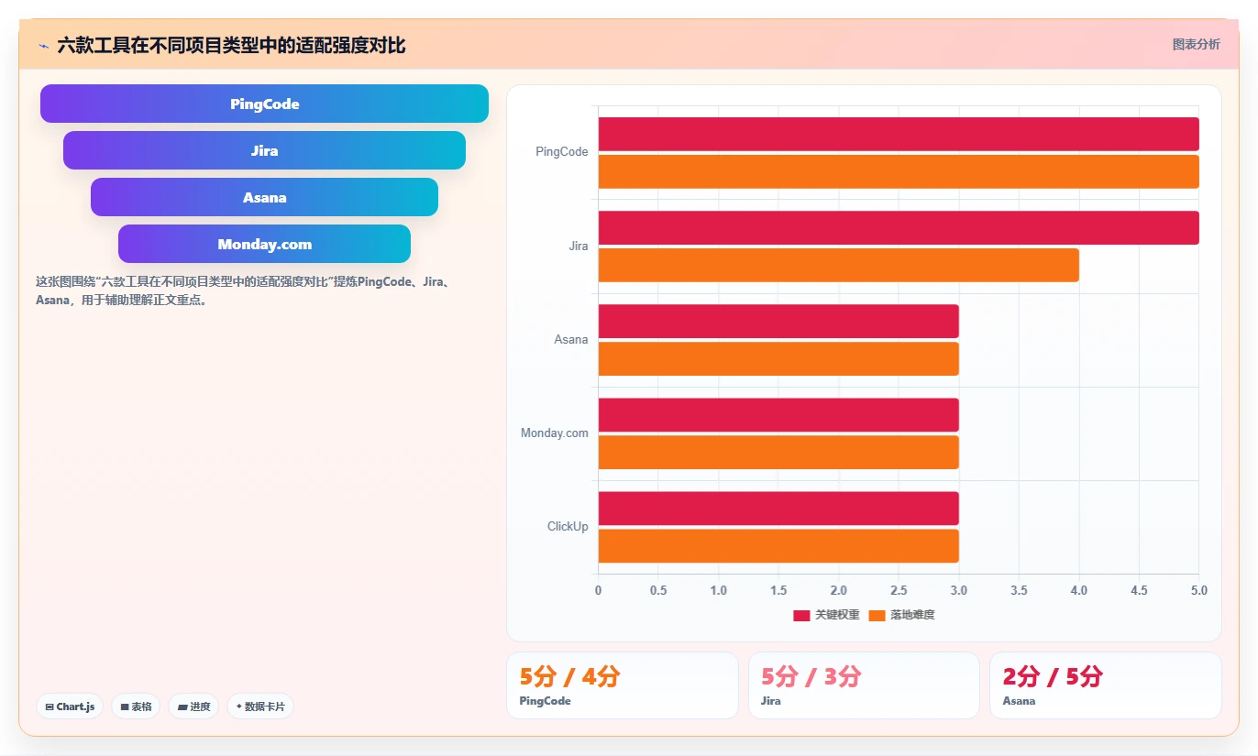Open the Asana 2分 / 5分 data card
1258x756 pixels.
coord(1105,685)
